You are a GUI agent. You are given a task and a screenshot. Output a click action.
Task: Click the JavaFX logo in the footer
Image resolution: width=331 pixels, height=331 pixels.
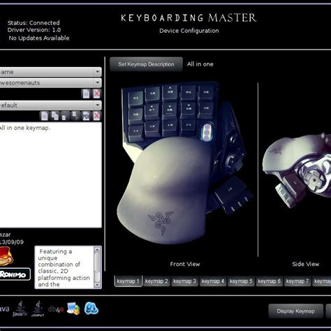click(20, 309)
